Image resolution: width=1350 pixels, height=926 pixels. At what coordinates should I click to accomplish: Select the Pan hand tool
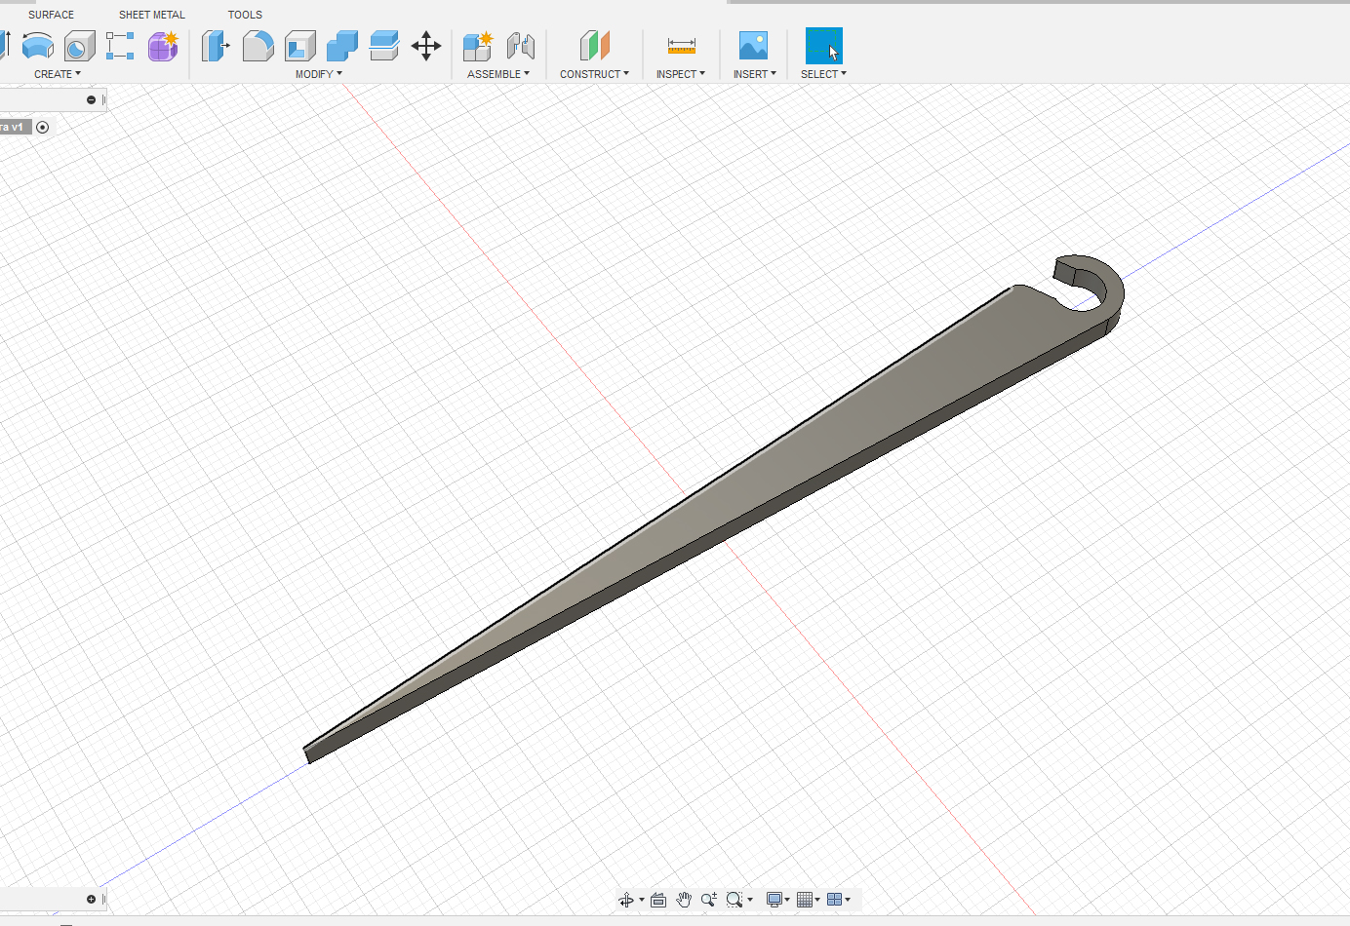tap(684, 900)
